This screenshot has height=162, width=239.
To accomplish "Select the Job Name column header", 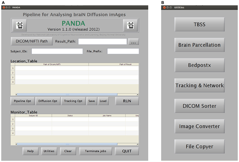I will (107, 116).
